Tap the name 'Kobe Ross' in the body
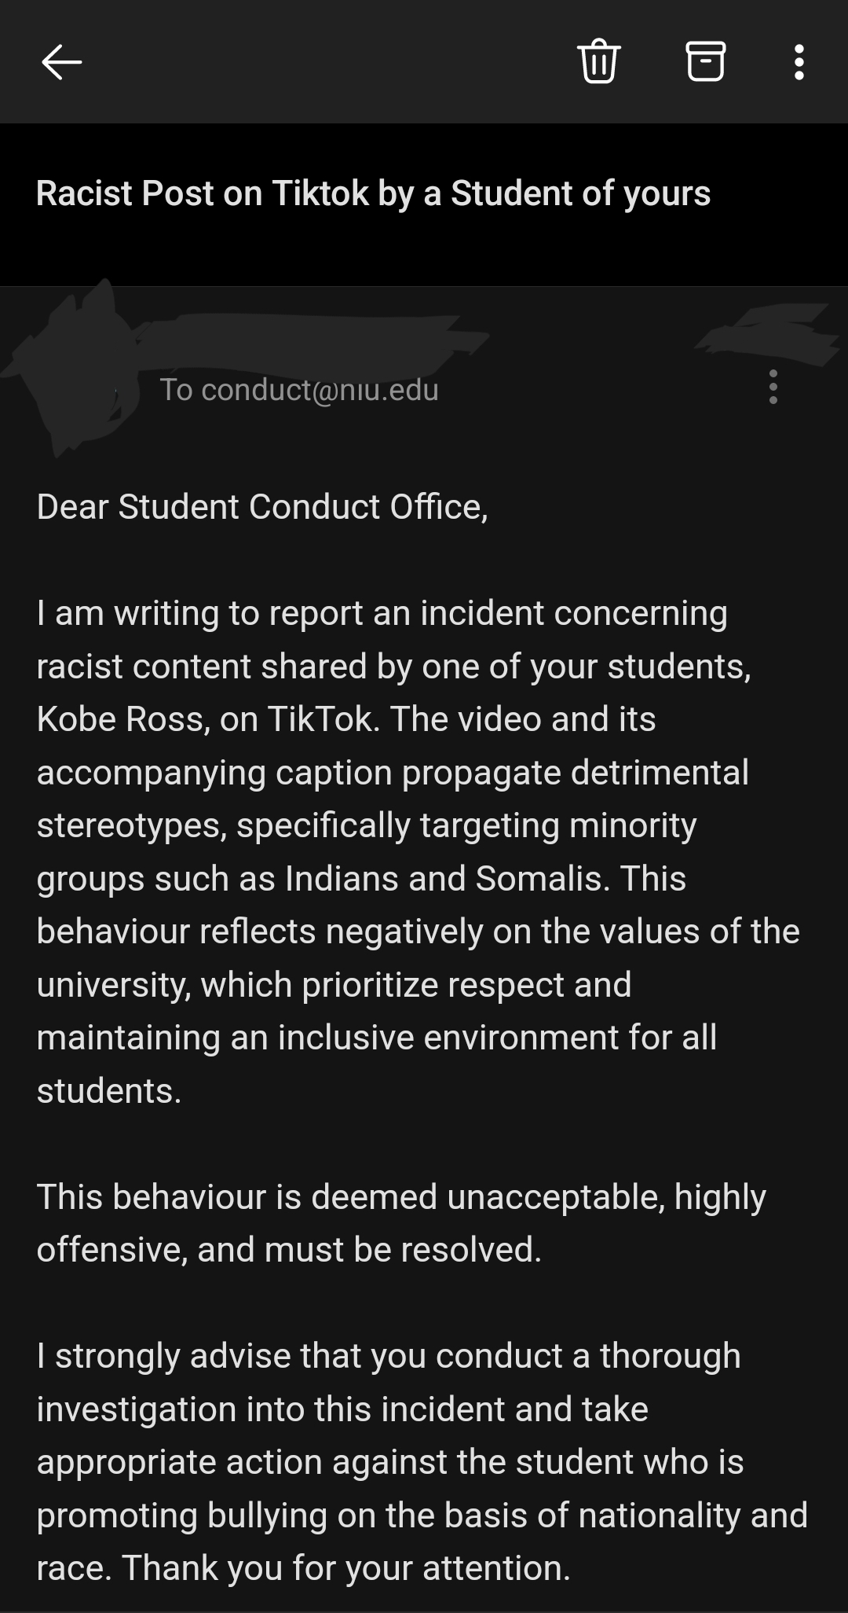This screenshot has height=1613, width=848. 122,719
